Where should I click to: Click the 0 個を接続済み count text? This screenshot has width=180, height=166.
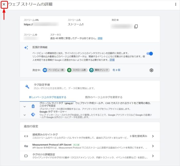point(138,136)
